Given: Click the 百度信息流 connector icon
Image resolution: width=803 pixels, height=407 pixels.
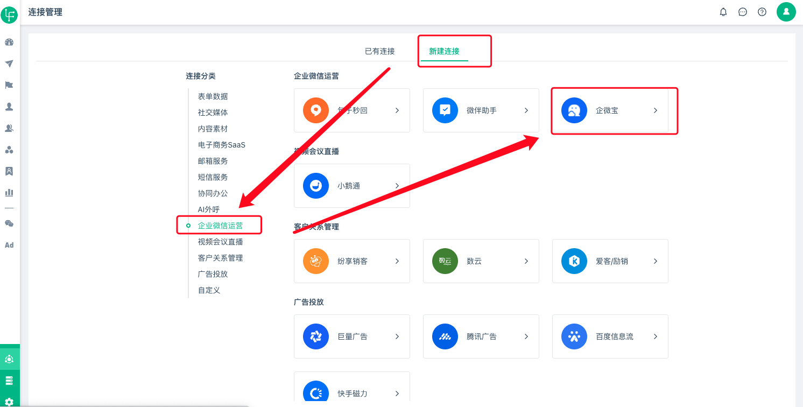Looking at the screenshot, I should point(574,336).
